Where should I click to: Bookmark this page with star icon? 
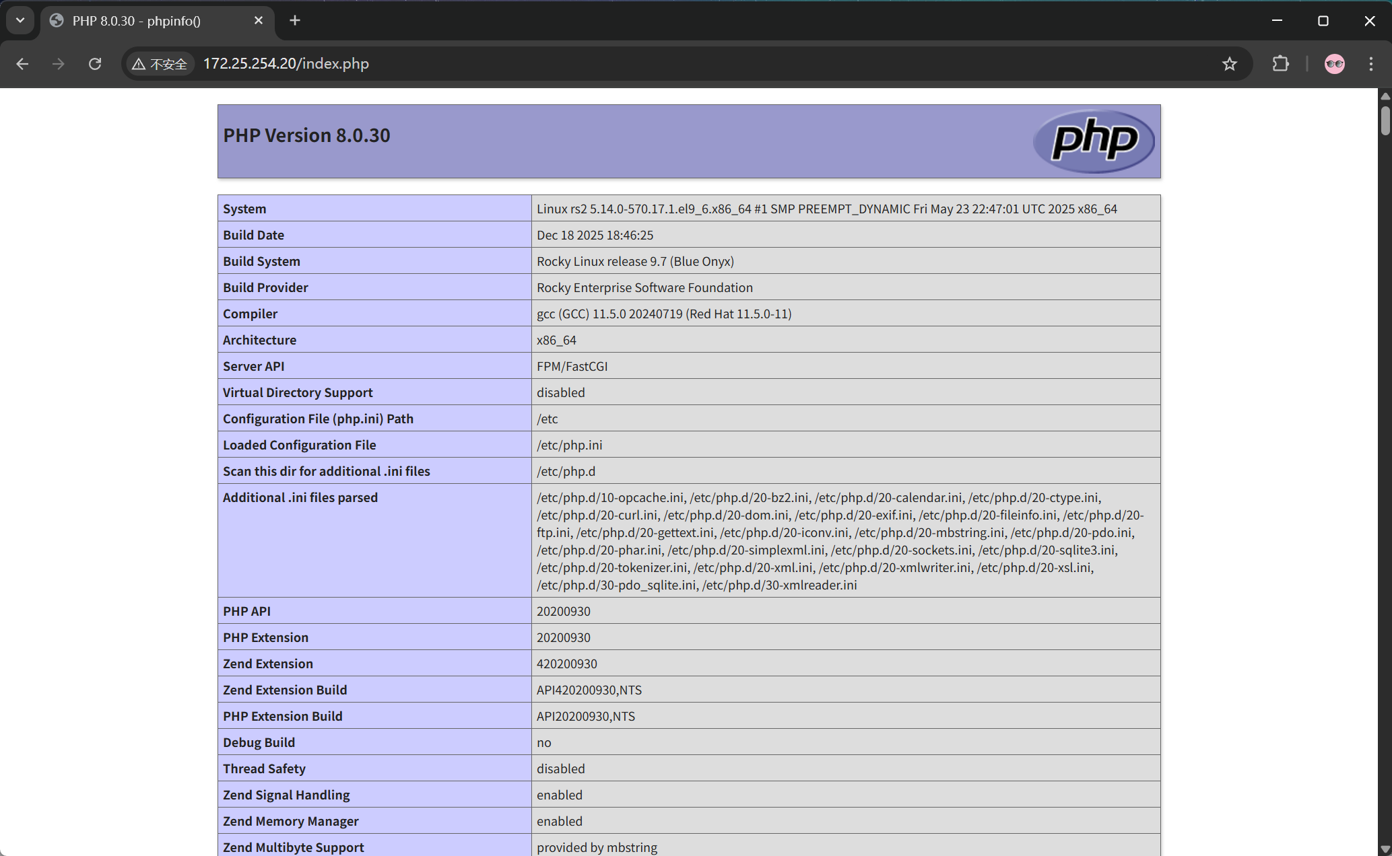(x=1229, y=64)
